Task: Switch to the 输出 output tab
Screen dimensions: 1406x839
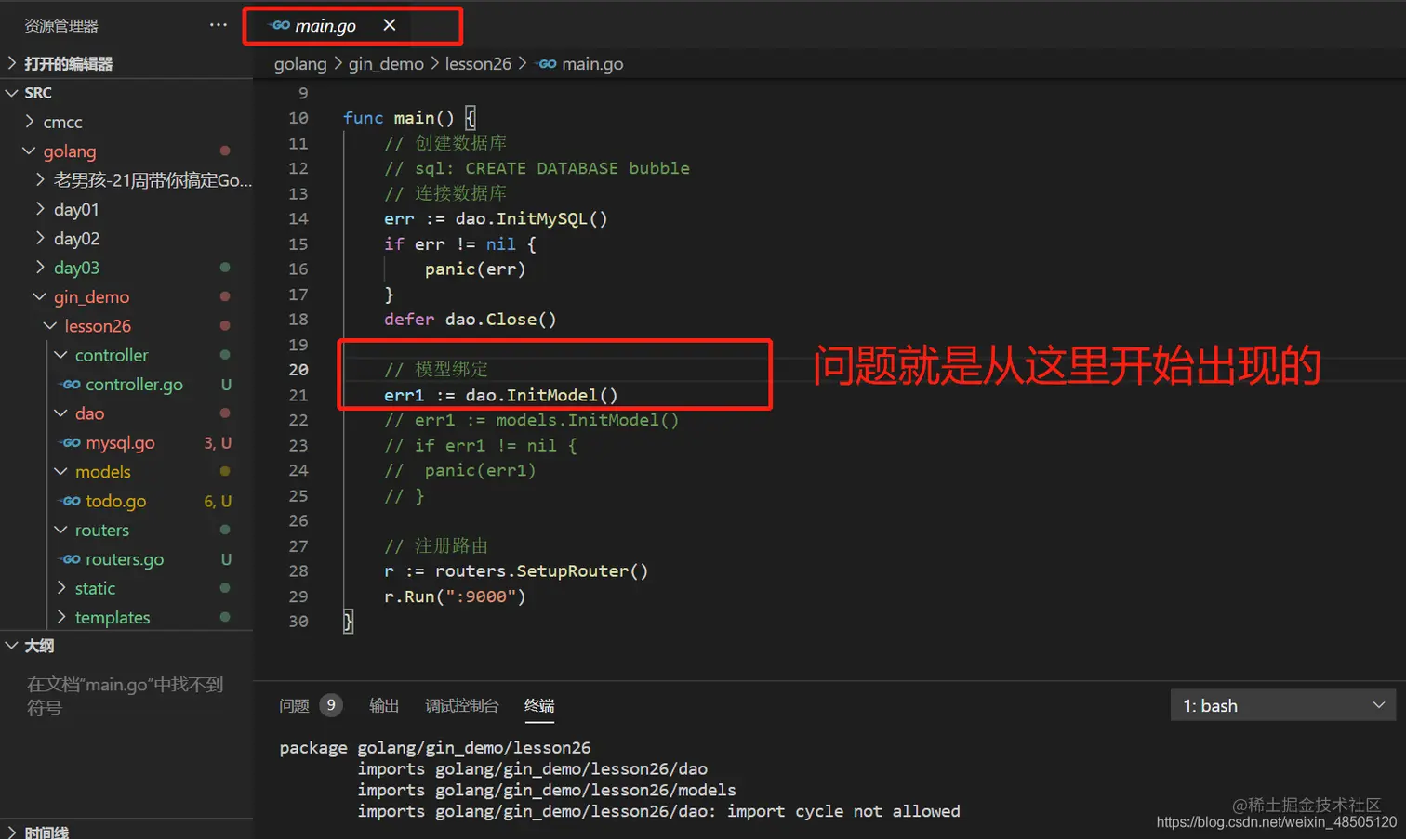Action: [384, 706]
